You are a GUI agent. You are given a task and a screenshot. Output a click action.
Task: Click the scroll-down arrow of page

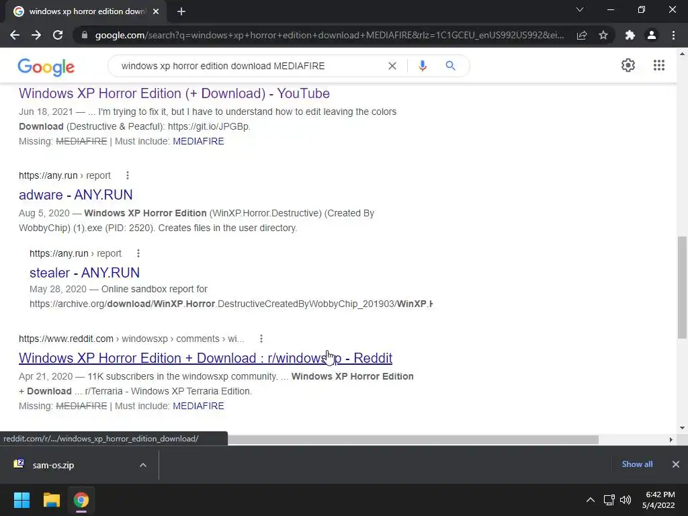point(682,428)
